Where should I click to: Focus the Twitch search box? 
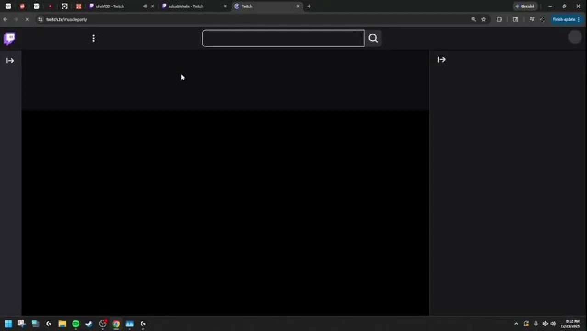[283, 38]
